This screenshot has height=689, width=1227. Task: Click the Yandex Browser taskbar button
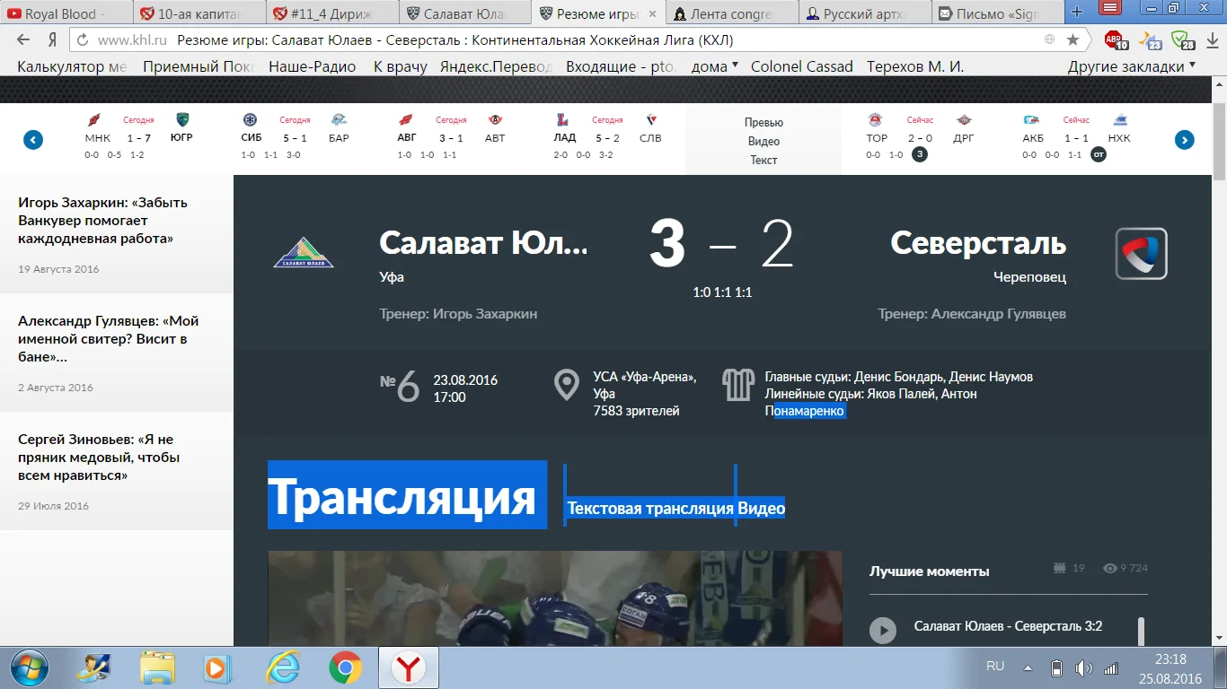[408, 667]
